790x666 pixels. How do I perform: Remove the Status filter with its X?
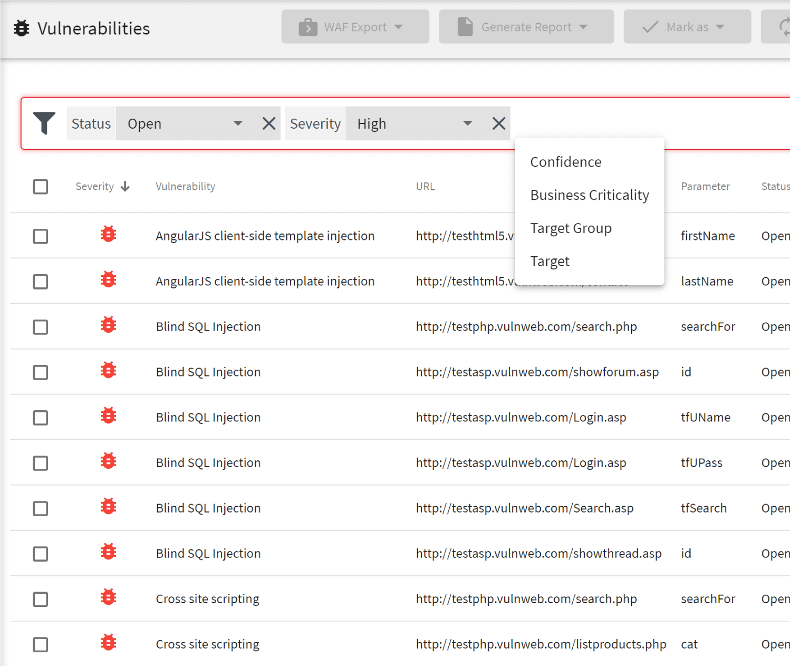(x=268, y=123)
